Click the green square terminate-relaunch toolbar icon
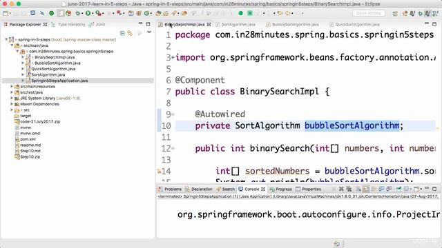 click(x=250, y=13)
